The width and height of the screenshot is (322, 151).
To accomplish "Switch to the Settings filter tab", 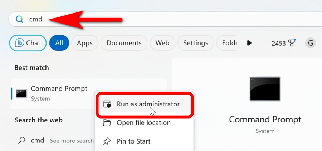I will click(195, 43).
